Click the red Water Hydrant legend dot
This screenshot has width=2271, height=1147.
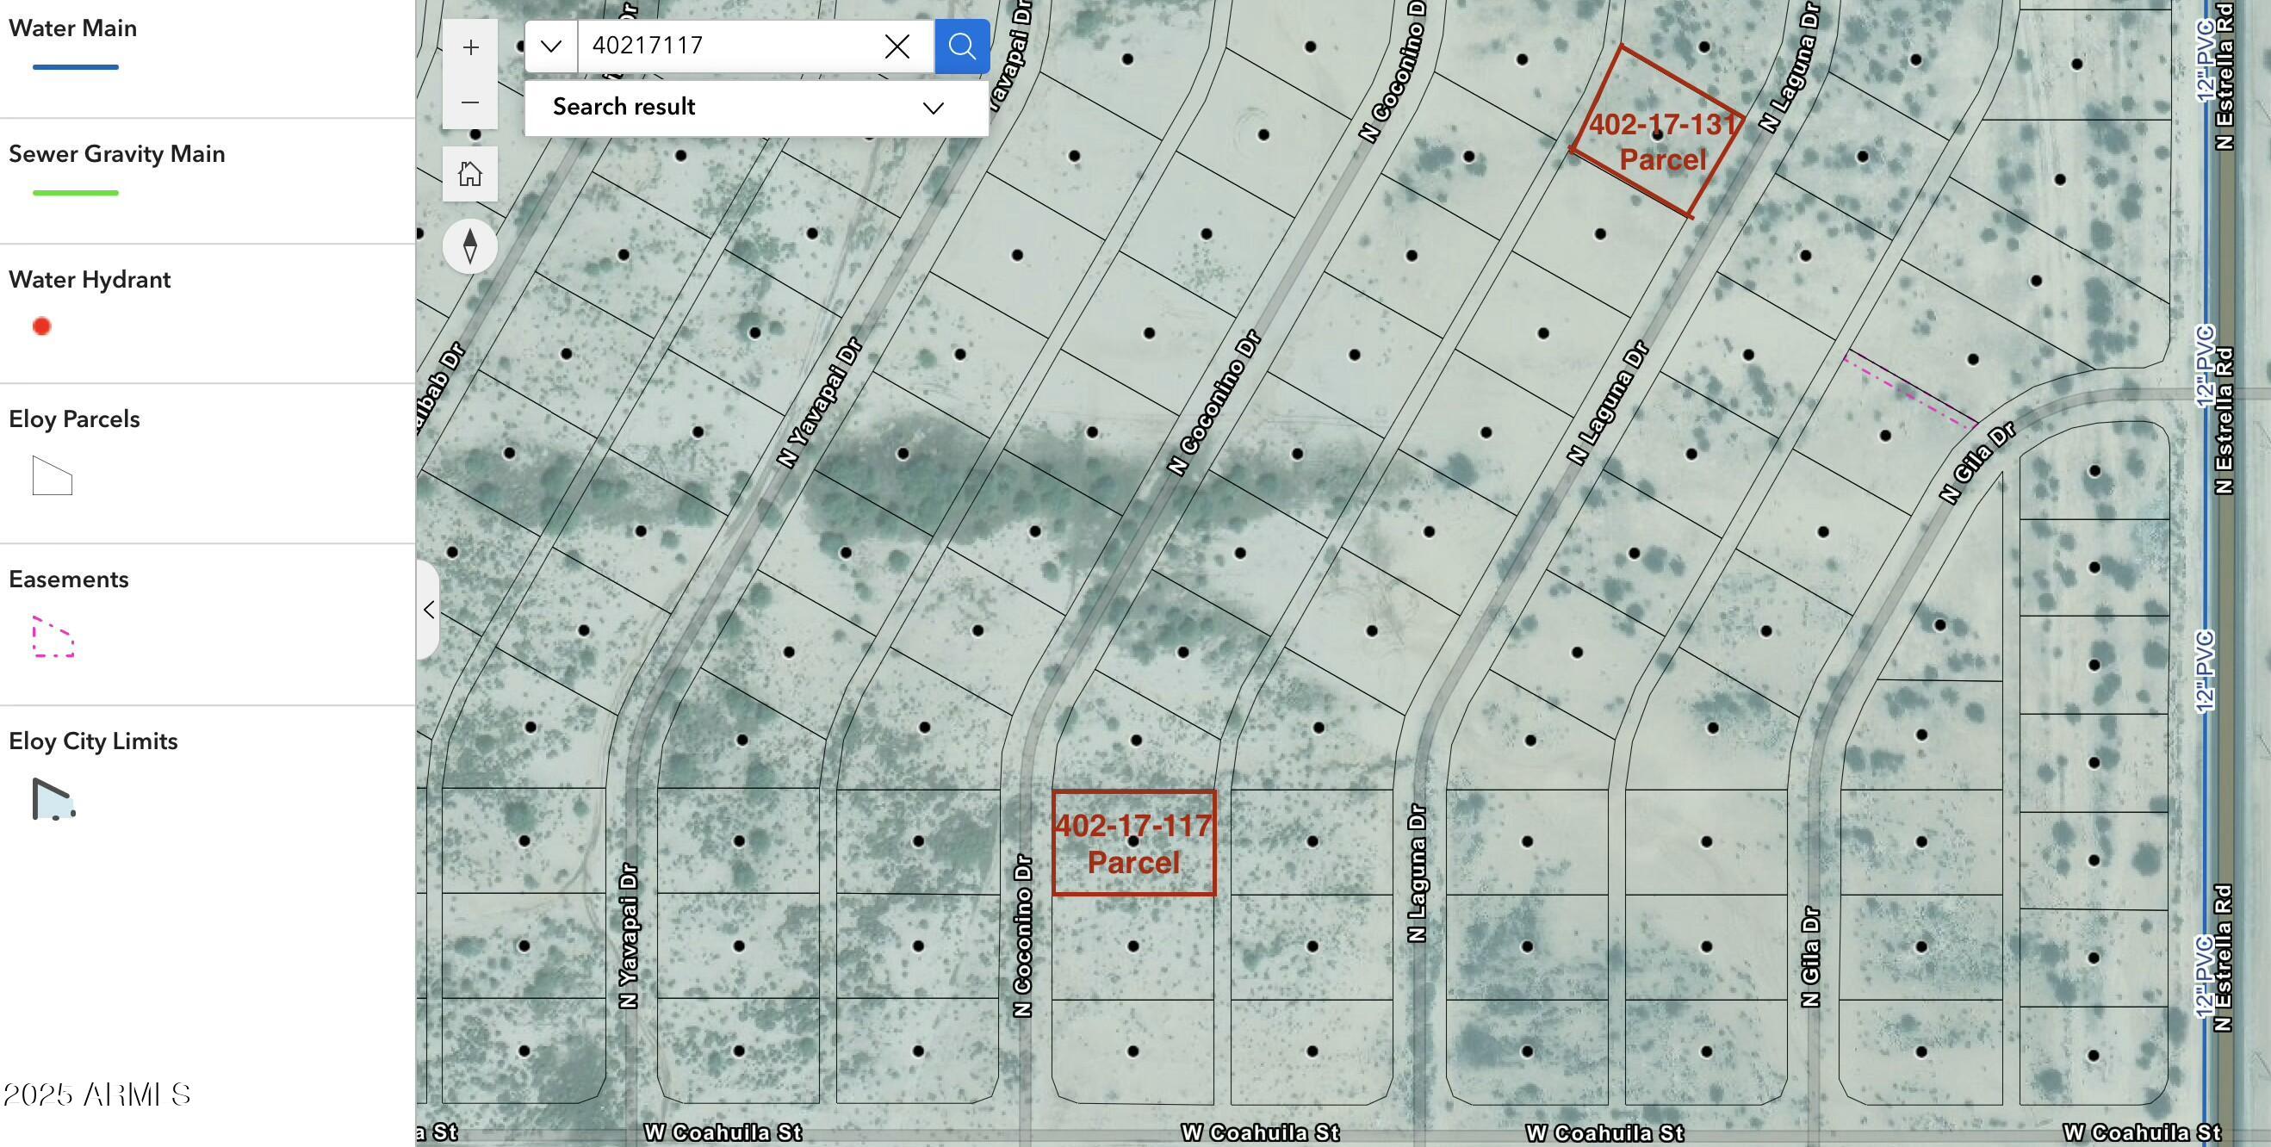pos(41,326)
